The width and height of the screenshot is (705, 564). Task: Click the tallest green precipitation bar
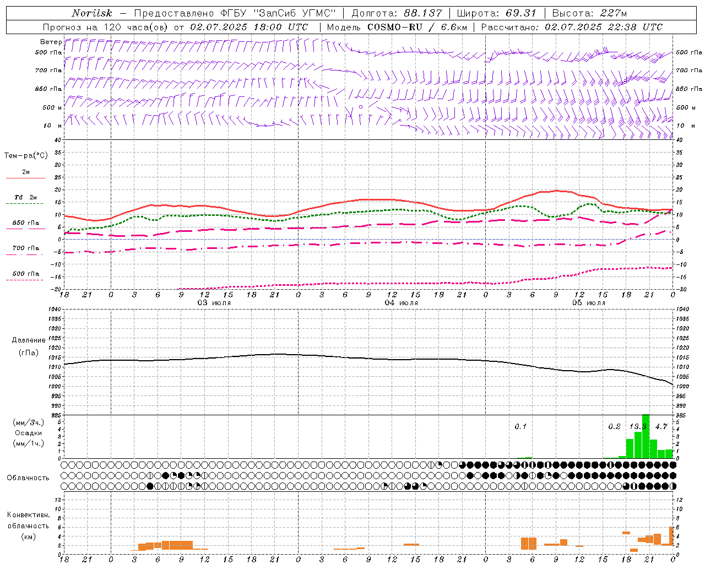pyautogui.click(x=646, y=436)
